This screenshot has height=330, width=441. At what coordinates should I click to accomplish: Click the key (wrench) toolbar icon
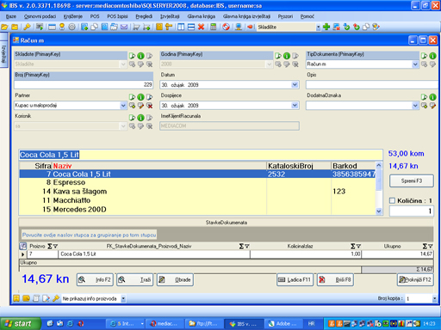tap(27, 27)
